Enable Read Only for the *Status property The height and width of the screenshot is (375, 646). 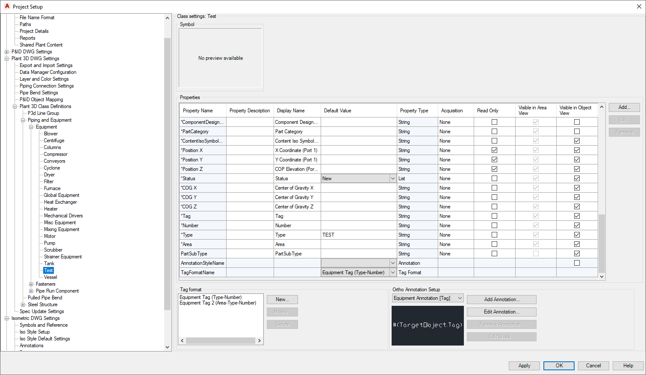[494, 178]
